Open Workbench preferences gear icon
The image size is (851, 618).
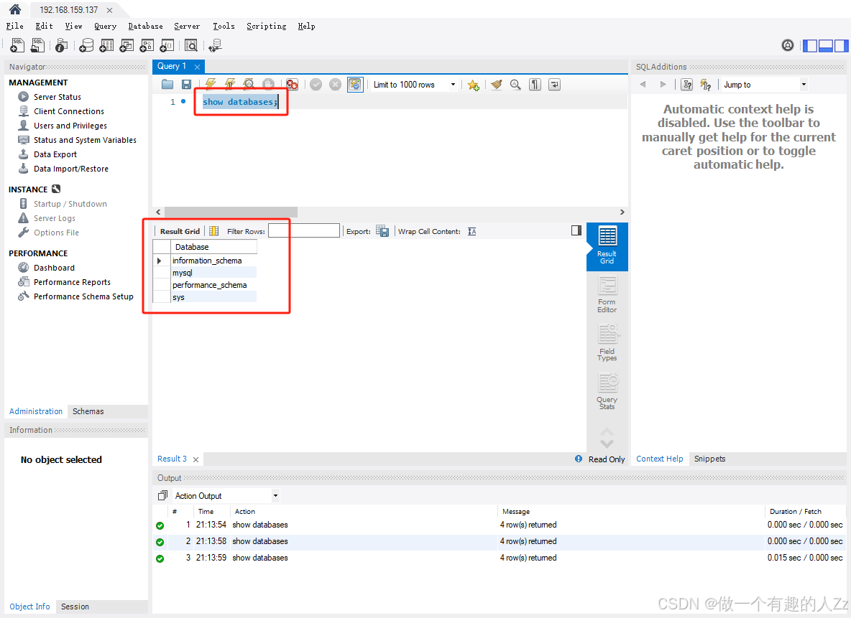tap(788, 45)
